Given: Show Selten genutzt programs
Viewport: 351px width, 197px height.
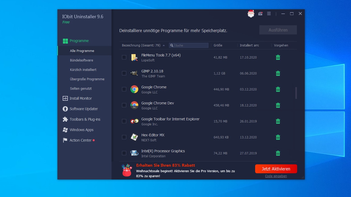Looking at the screenshot, I should [x=80, y=88].
